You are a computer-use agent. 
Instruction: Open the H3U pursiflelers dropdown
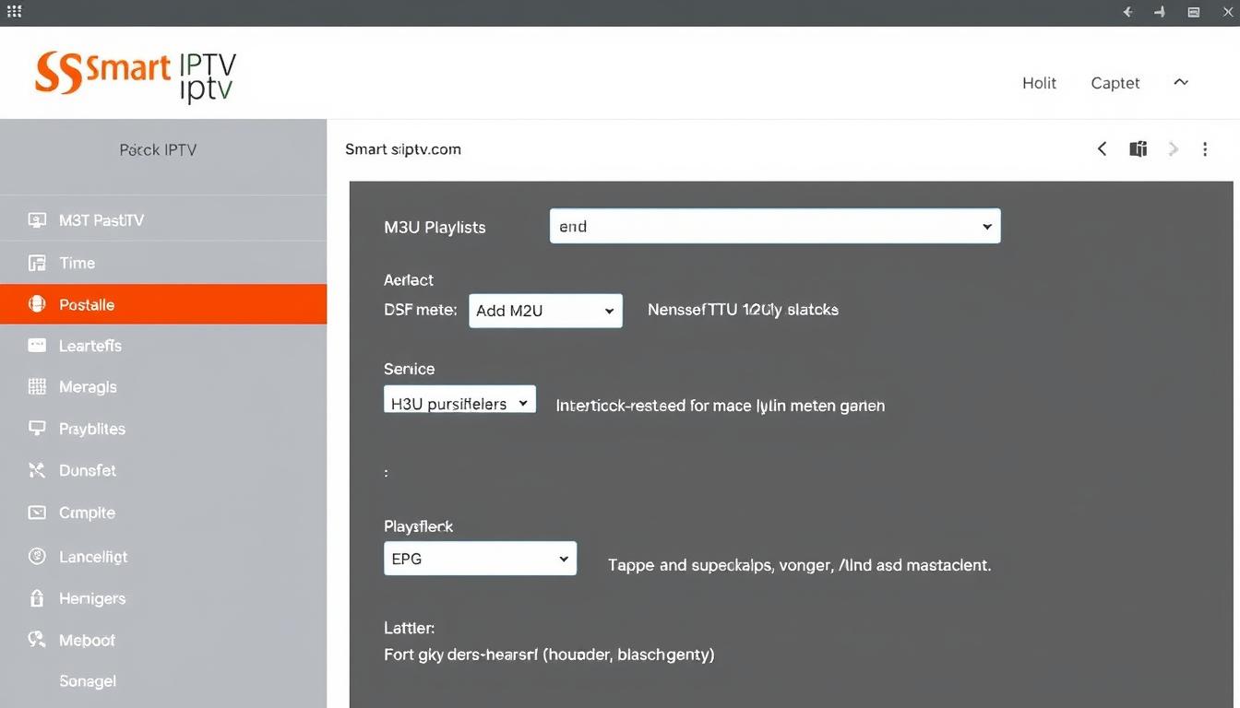459,399
